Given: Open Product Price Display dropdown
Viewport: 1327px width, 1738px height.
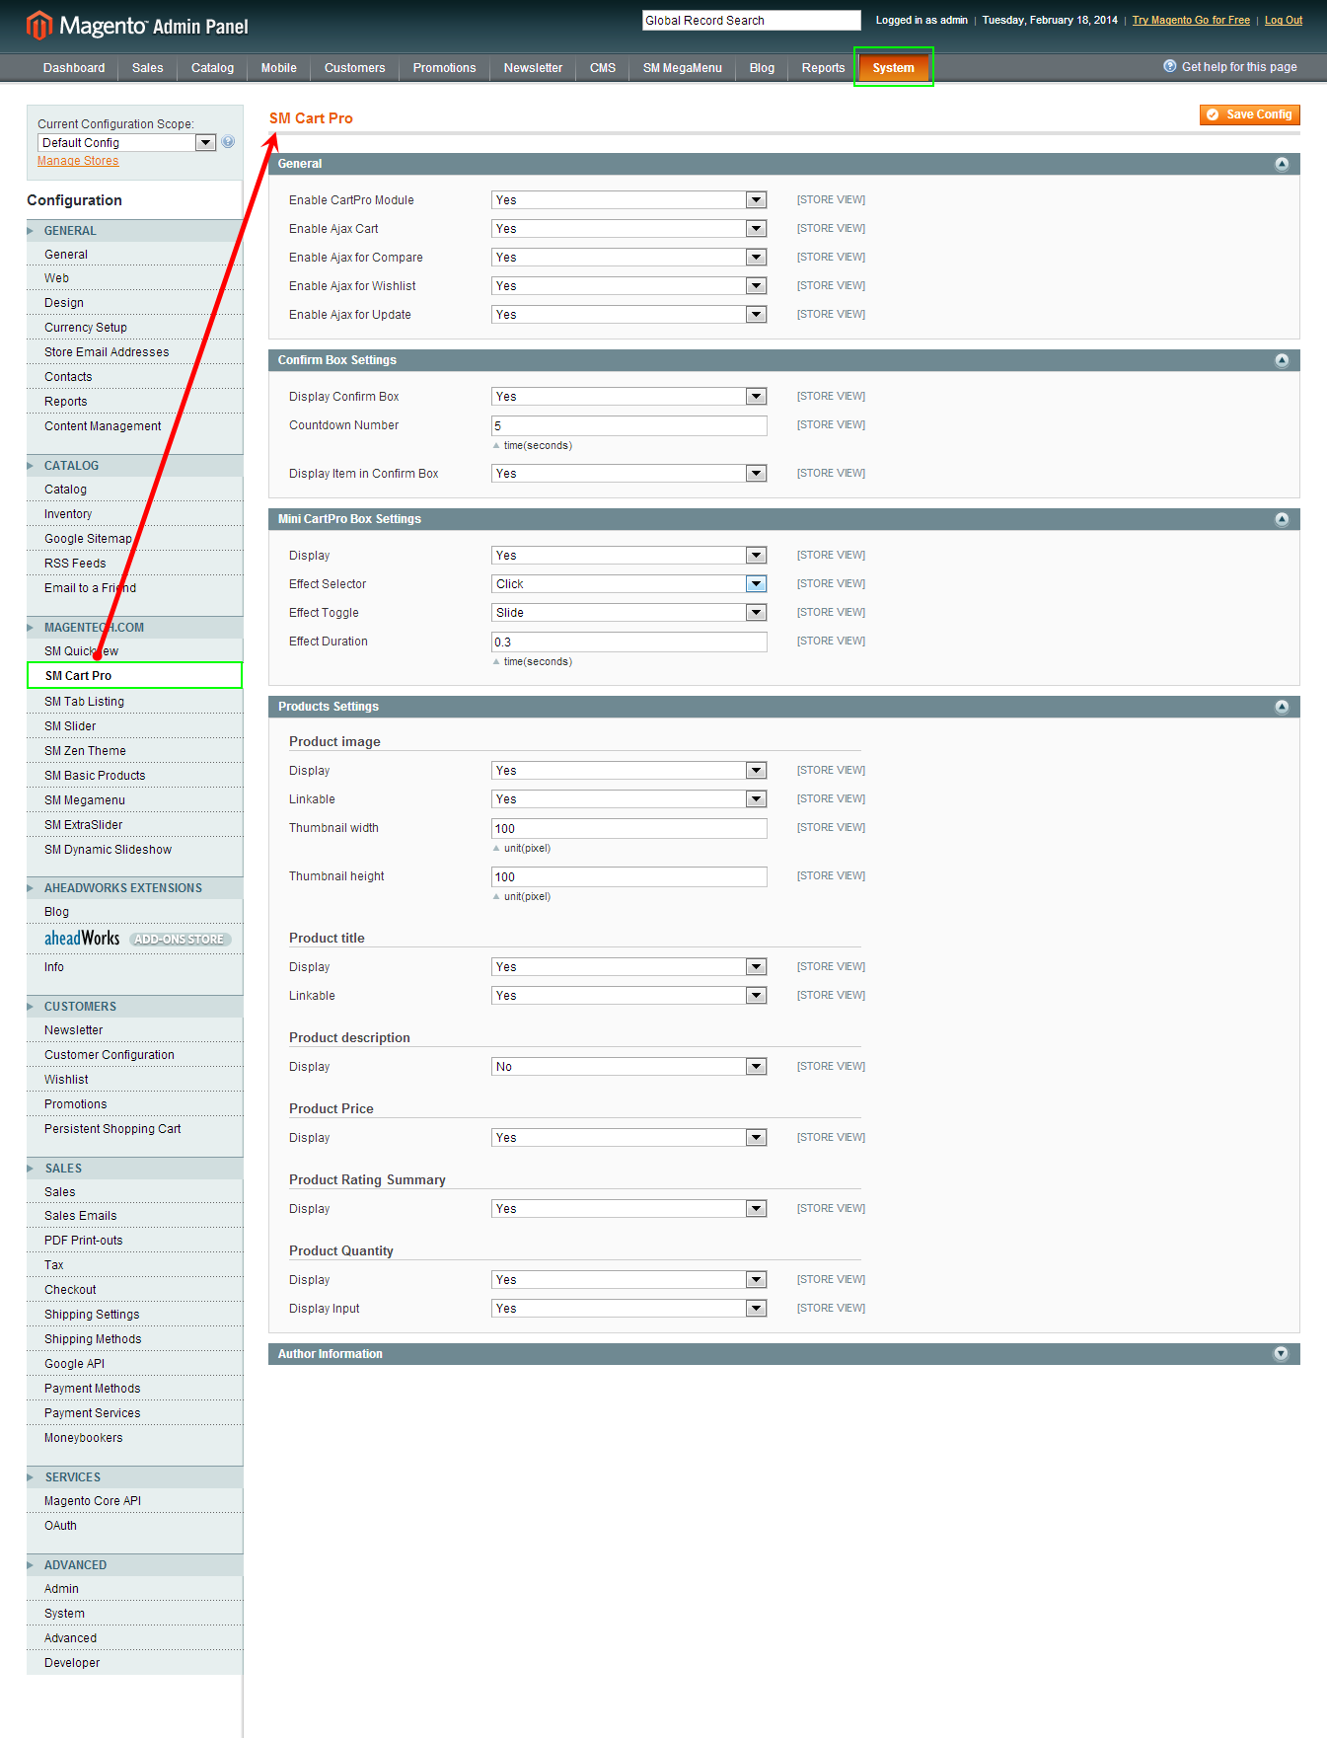Looking at the screenshot, I should coord(628,1138).
